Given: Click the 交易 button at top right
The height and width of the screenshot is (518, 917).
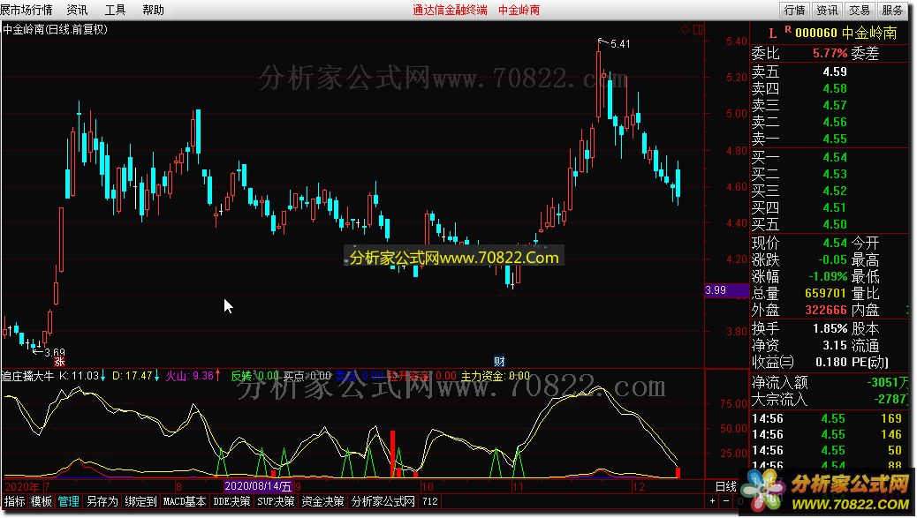Looking at the screenshot, I should click(860, 10).
